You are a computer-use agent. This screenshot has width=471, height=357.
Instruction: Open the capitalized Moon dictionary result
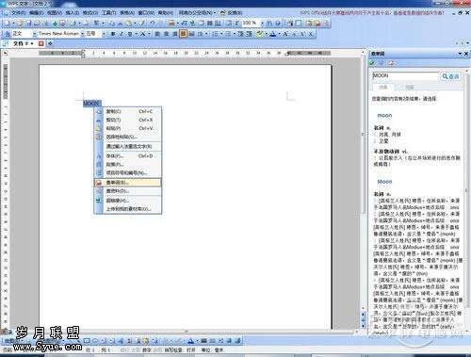(x=384, y=182)
